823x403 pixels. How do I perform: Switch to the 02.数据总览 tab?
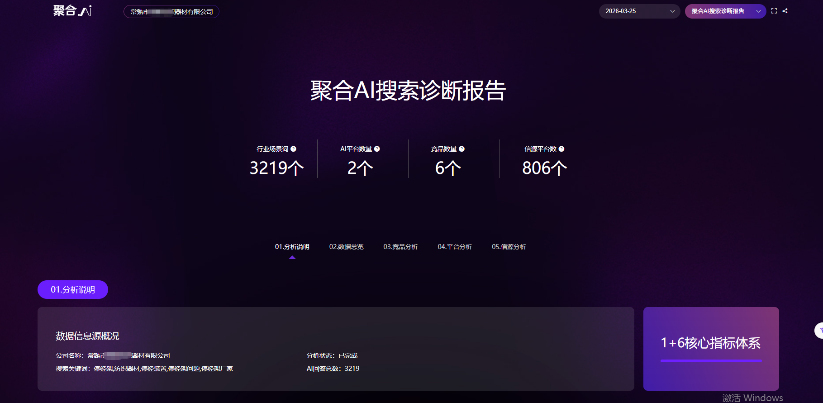346,247
